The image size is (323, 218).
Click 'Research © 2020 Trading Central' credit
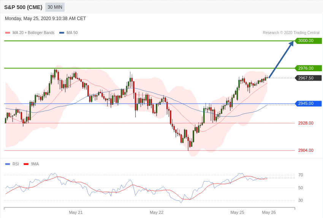click(x=291, y=33)
